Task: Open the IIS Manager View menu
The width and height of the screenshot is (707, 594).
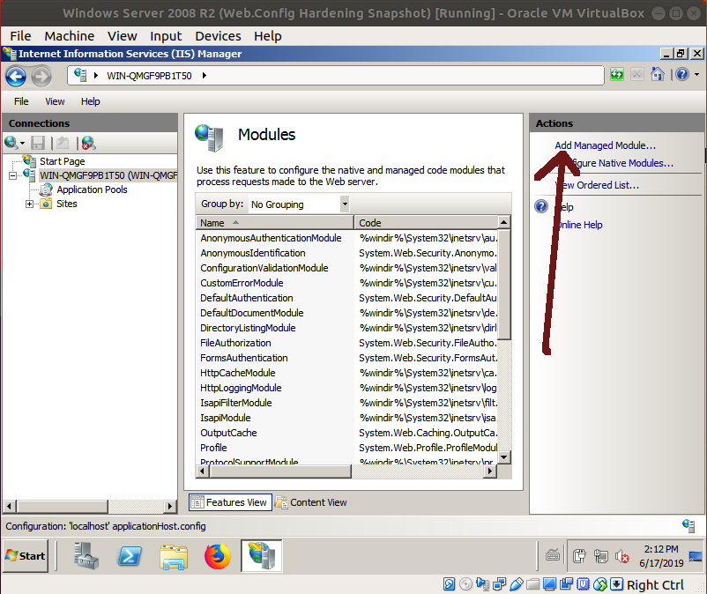Action: pyautogui.click(x=55, y=101)
